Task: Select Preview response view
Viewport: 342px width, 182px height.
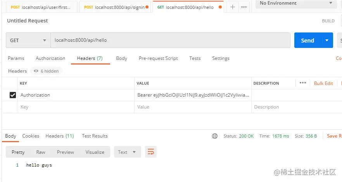Action: click(66, 152)
